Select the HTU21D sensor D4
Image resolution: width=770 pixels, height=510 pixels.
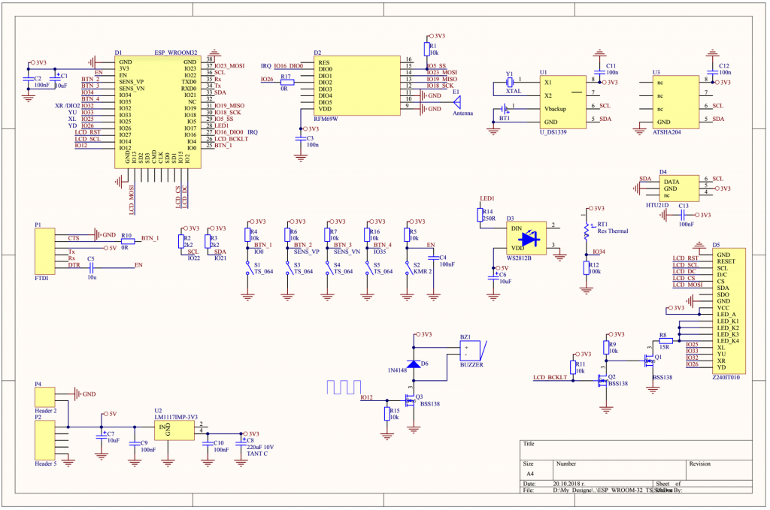pos(679,189)
